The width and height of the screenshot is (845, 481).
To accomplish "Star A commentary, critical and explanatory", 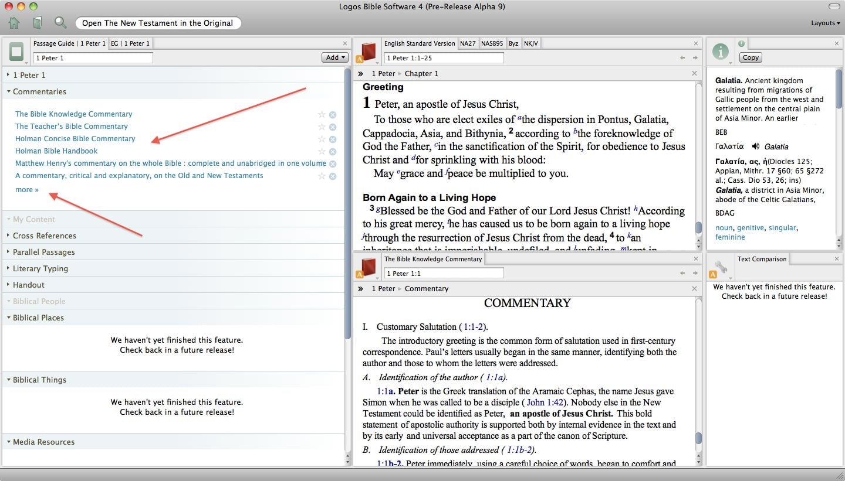I will pyautogui.click(x=322, y=176).
